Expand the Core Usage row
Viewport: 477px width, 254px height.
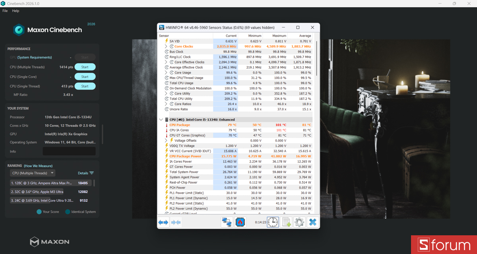[166, 72]
